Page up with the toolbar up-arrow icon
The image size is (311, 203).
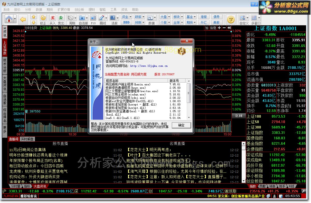tap(34, 17)
